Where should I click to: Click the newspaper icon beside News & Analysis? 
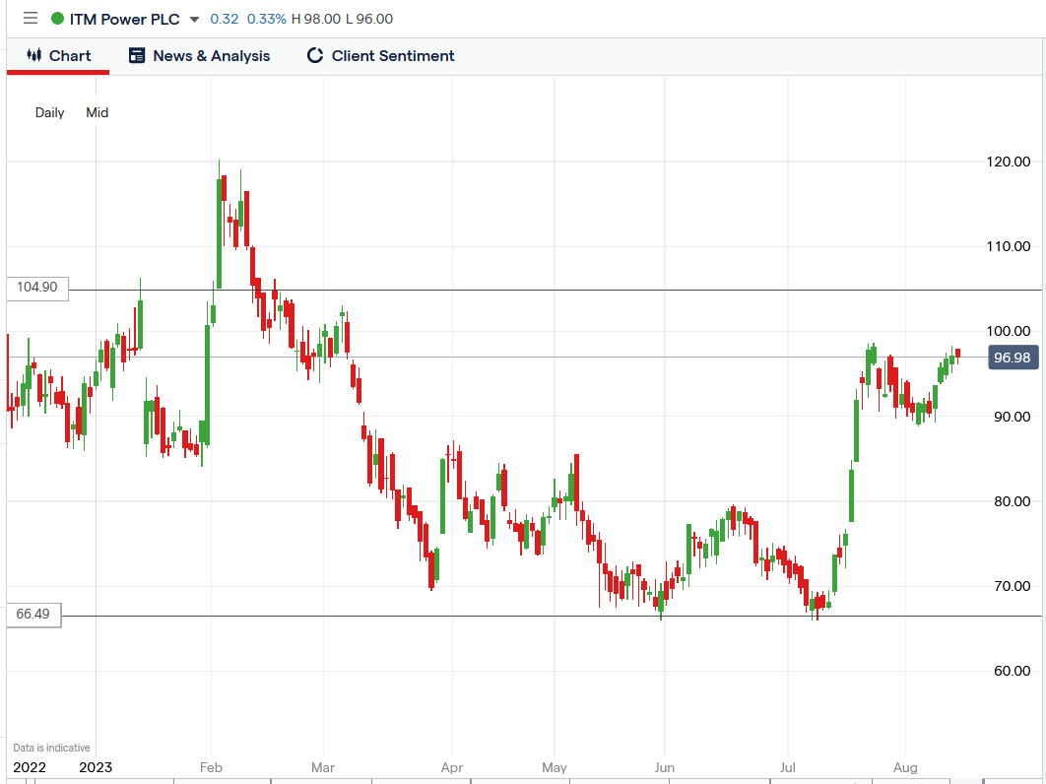pyautogui.click(x=137, y=55)
